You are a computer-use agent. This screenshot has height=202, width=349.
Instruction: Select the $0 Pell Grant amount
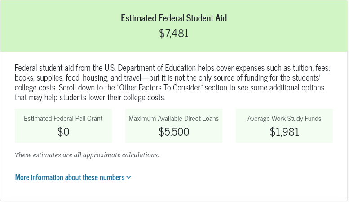pyautogui.click(x=63, y=132)
